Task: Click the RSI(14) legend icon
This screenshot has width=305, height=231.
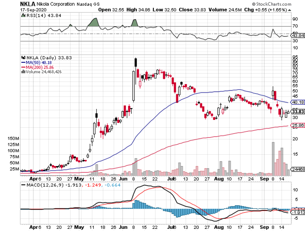Action: tap(23, 16)
